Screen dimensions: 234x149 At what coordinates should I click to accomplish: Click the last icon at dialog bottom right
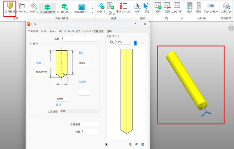pos(143,144)
